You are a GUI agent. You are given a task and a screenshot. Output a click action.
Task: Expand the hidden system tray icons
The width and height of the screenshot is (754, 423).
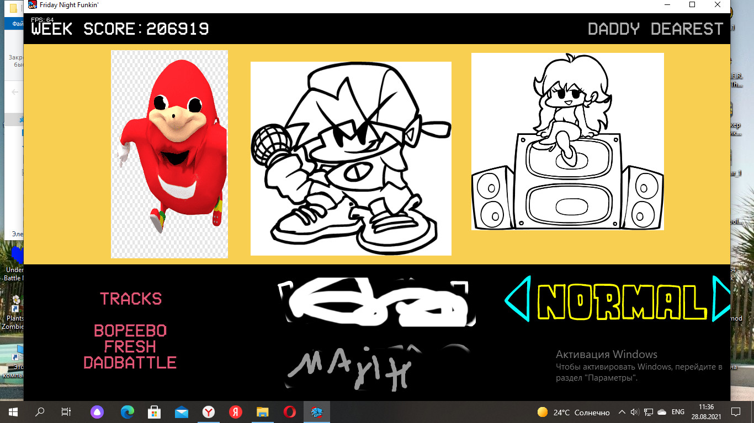coord(622,412)
